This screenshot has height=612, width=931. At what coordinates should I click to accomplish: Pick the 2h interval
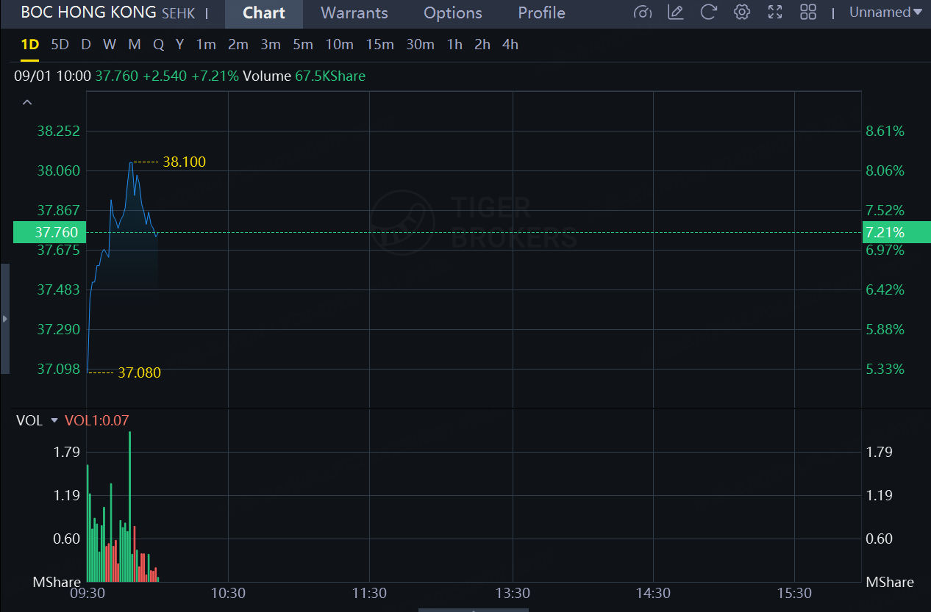pyautogui.click(x=482, y=45)
